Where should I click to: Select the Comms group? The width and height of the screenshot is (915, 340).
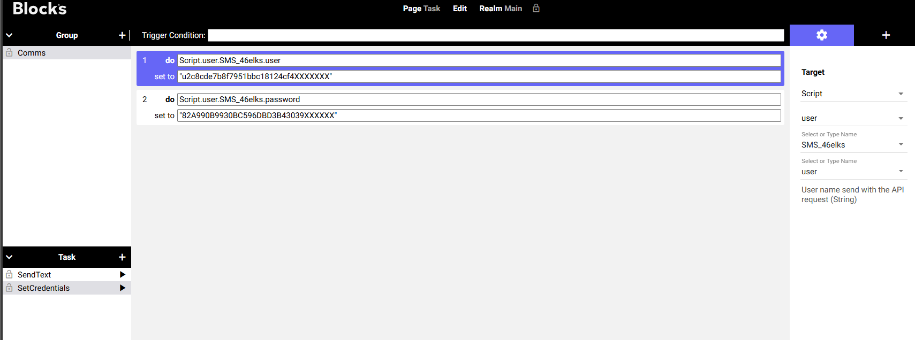point(32,53)
